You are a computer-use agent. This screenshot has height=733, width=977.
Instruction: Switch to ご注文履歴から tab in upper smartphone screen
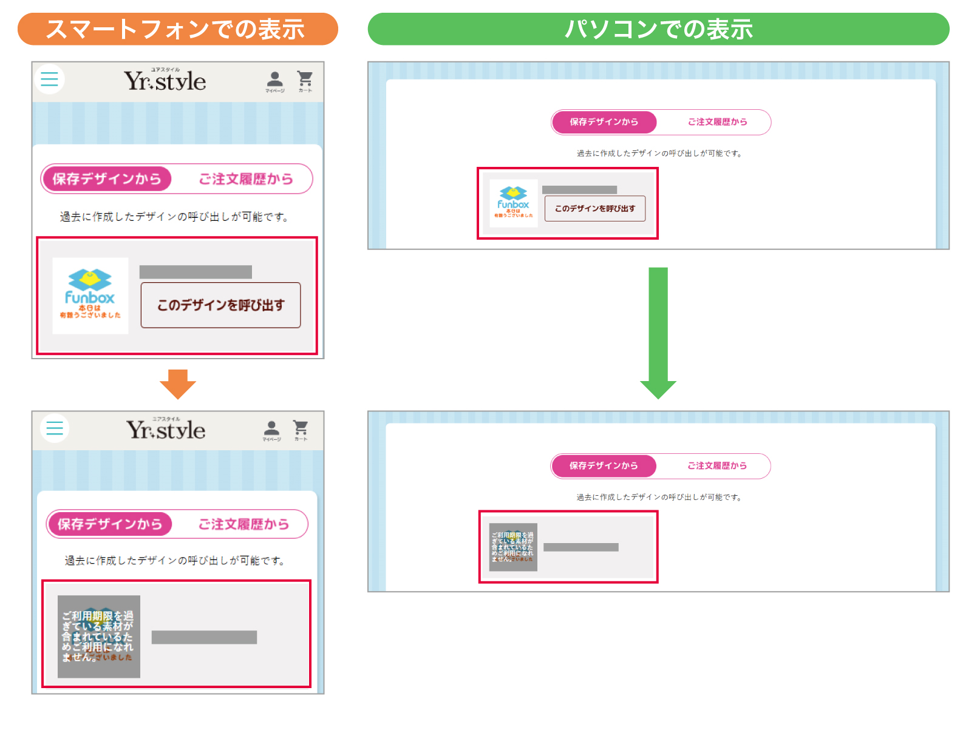pos(246,179)
